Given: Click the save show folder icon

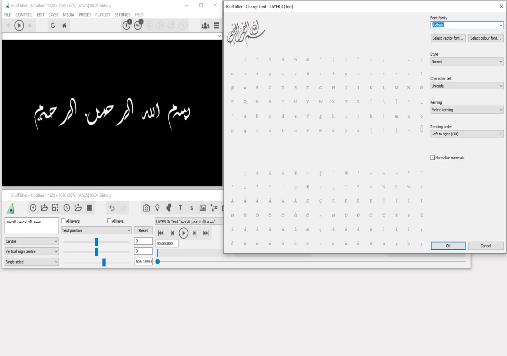Looking at the screenshot, I should pos(78,208).
